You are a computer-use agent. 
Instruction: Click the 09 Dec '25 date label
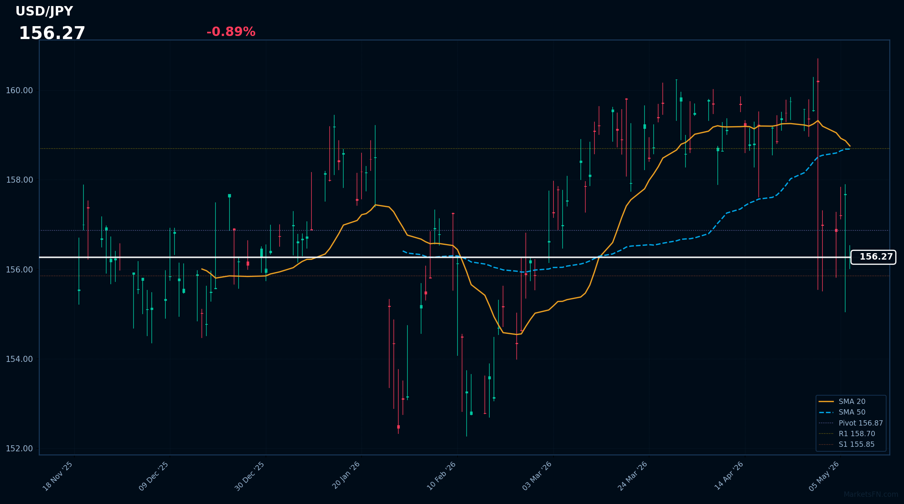coord(154,476)
